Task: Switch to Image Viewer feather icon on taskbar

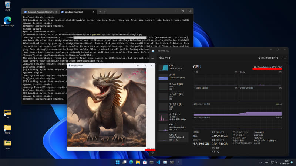Action: (179, 162)
